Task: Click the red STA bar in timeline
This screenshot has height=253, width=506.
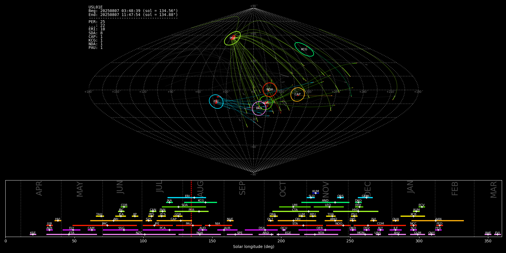Action: point(295,225)
